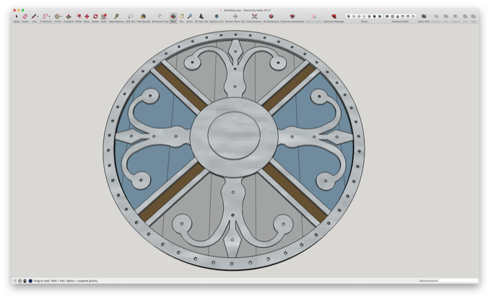Open the Circle tool dropdown arrow

click(61, 17)
